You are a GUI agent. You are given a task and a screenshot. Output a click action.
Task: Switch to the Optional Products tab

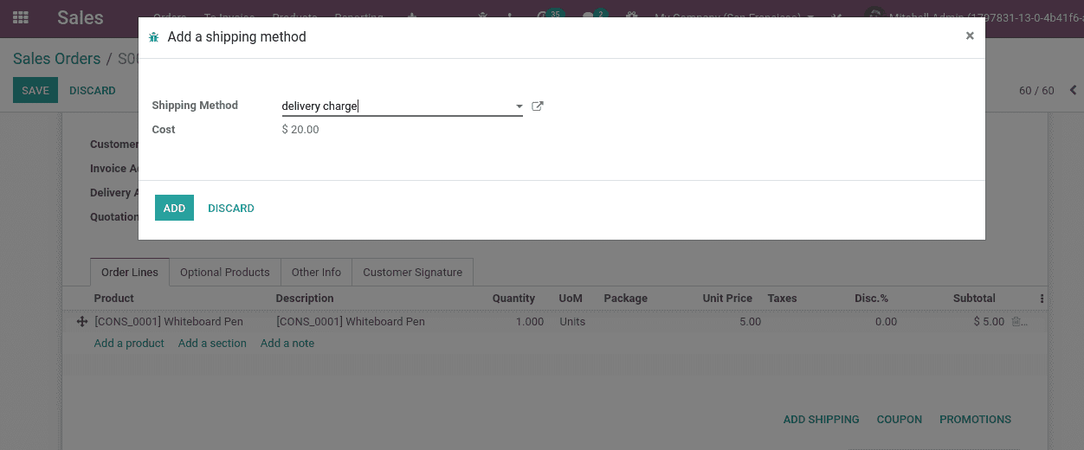tap(225, 272)
